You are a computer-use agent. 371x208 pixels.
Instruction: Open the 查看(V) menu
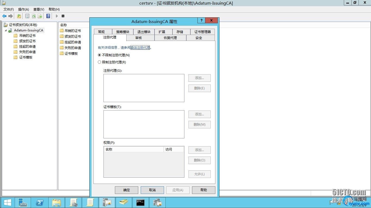click(x=39, y=9)
